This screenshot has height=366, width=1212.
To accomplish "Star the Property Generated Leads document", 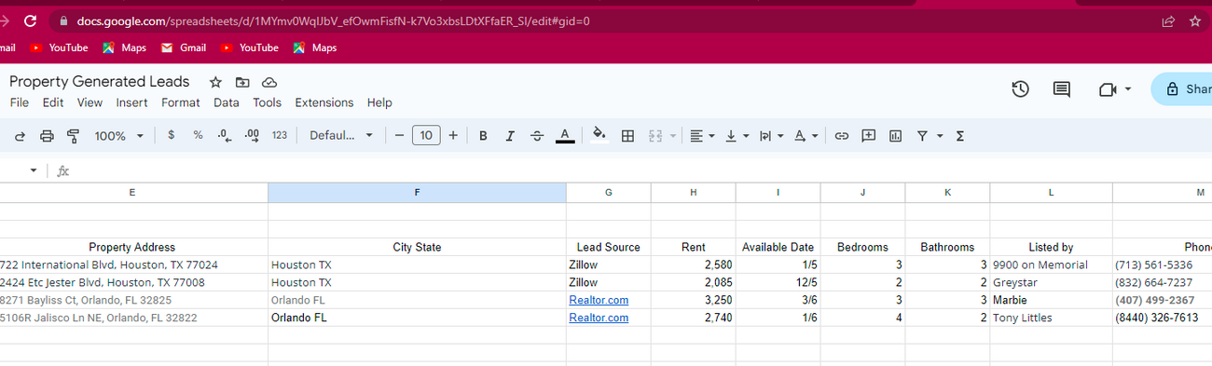I will pos(215,82).
